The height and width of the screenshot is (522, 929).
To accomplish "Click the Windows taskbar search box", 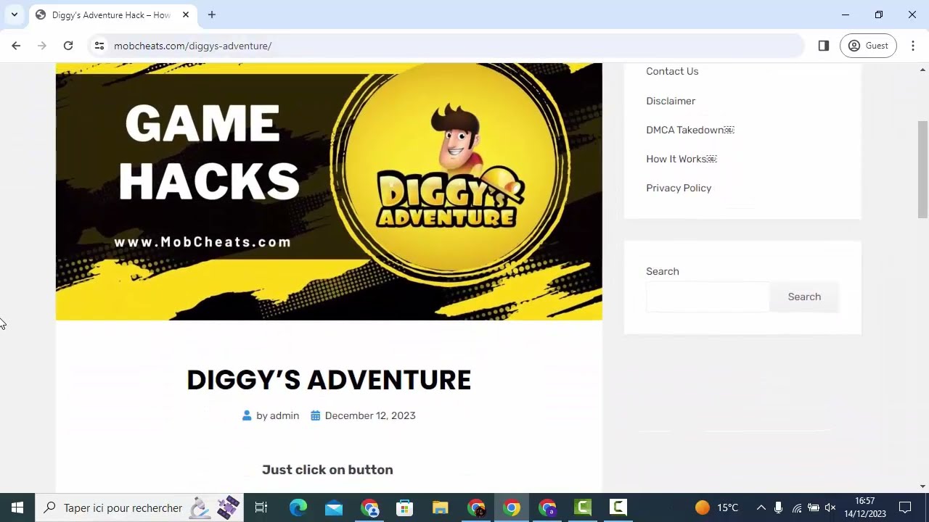I will pyautogui.click(x=138, y=507).
